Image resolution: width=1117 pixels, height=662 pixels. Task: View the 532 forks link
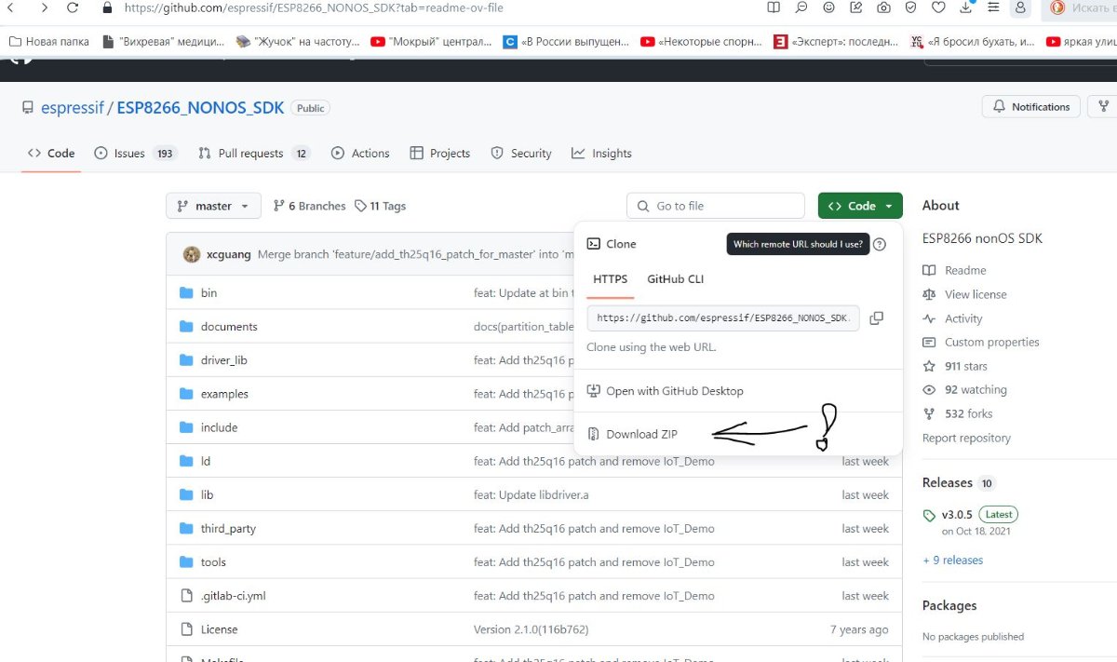click(969, 413)
